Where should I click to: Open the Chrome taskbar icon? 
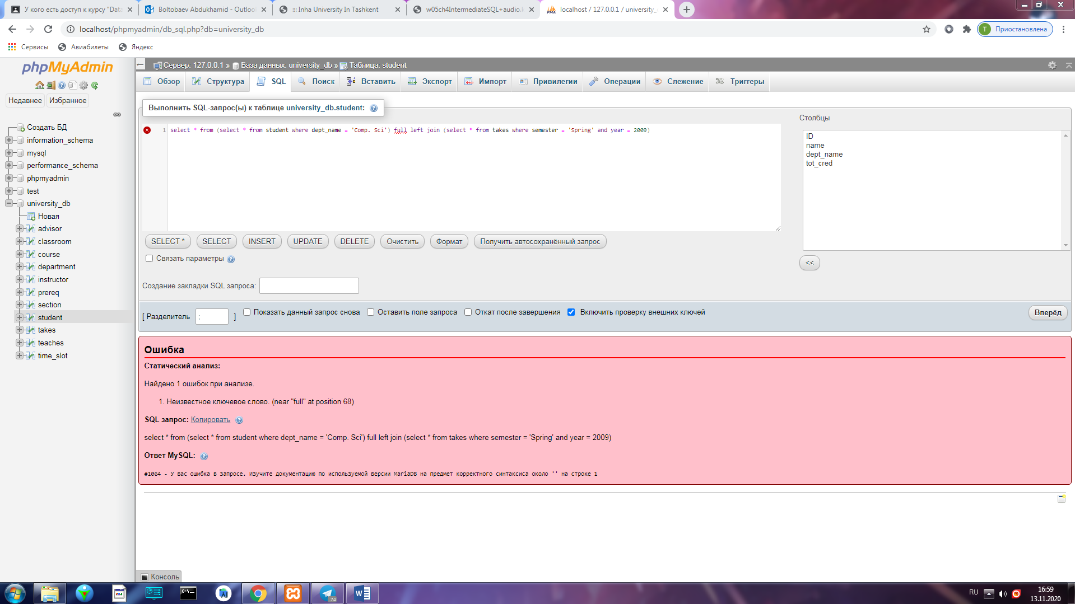tap(258, 593)
